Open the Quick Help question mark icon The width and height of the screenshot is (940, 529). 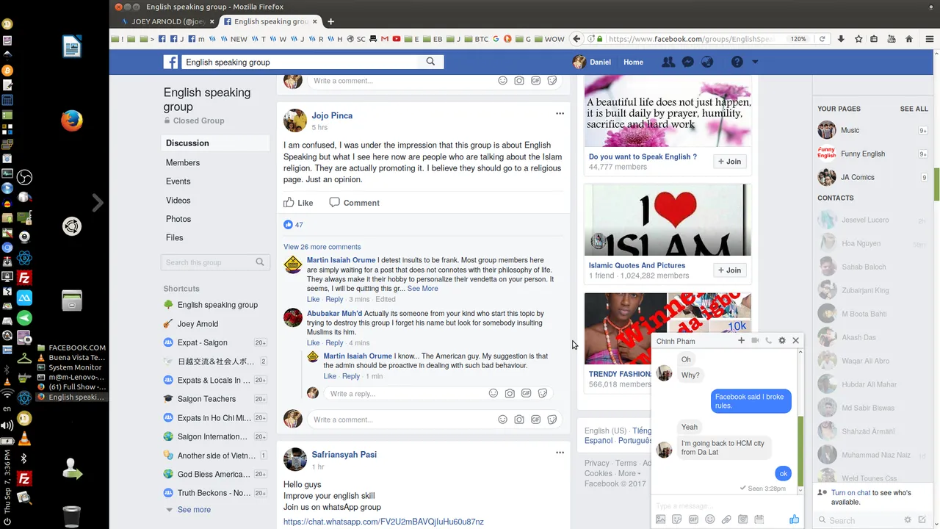(737, 62)
